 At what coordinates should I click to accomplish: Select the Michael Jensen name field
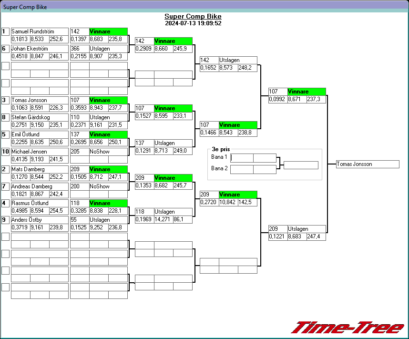pyautogui.click(x=40, y=152)
